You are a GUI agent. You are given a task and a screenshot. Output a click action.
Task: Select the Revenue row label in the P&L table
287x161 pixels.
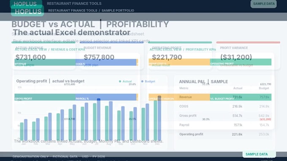pyautogui.click(x=185, y=97)
